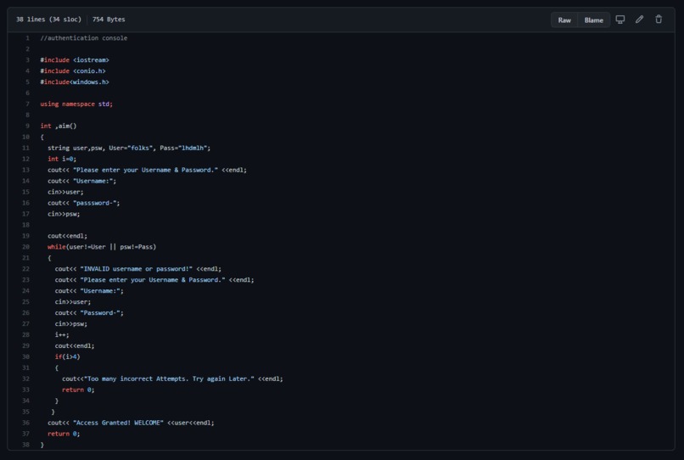
Task: Click "cin>>psw;" on line 17
Action: (64, 214)
